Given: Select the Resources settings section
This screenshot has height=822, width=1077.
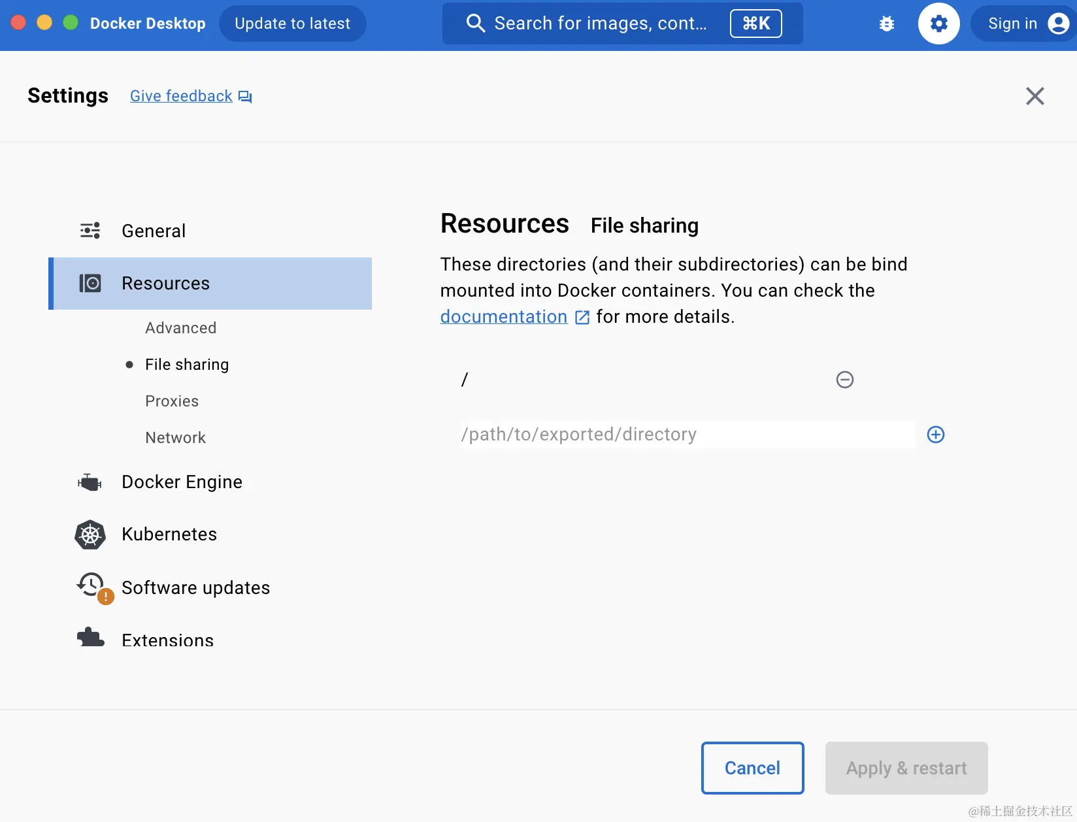Looking at the screenshot, I should [x=210, y=284].
